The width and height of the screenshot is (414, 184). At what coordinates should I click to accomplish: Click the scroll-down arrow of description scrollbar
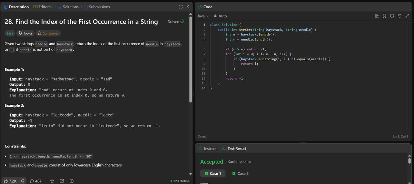(x=190, y=174)
